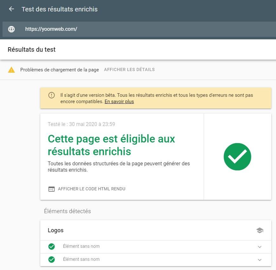Image resolution: width=276 pixels, height=270 pixels.
Task: Click the 'Résultats du test' heading
Action: coord(32,49)
